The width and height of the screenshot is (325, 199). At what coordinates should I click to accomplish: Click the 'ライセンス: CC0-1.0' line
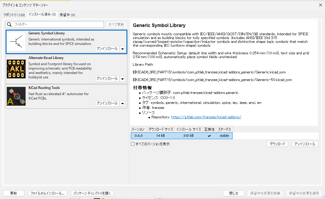point(158,98)
